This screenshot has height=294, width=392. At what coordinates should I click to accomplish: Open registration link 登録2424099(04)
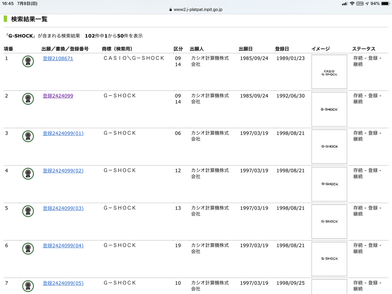63,246
